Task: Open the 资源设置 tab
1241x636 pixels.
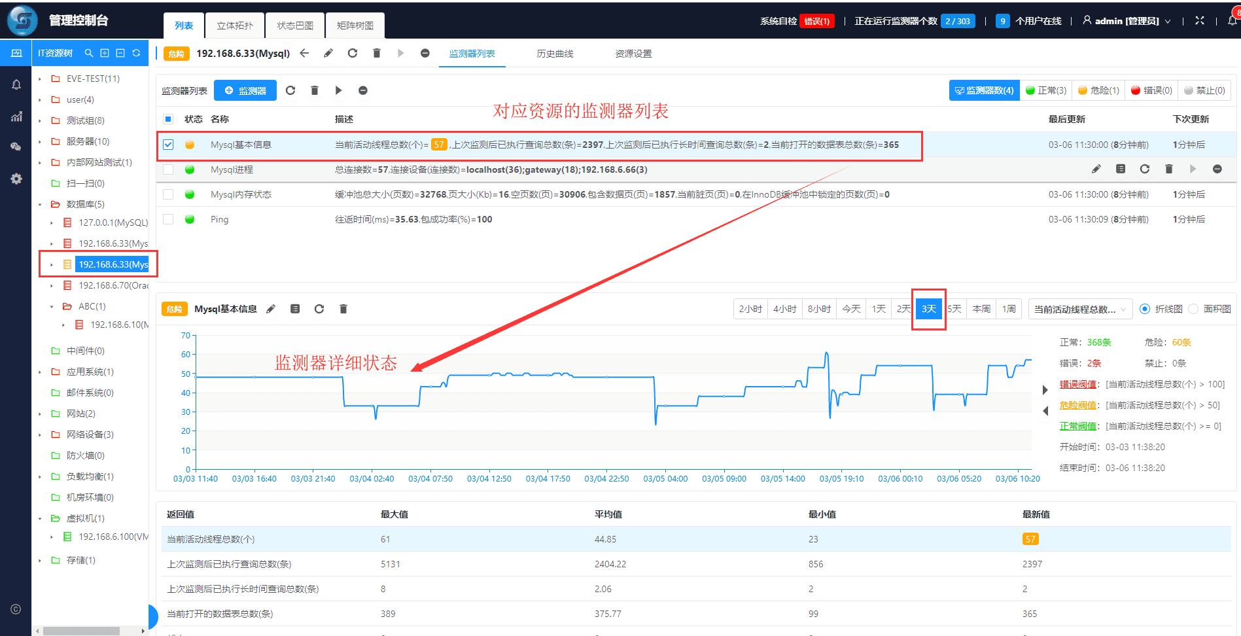Action: pos(633,54)
